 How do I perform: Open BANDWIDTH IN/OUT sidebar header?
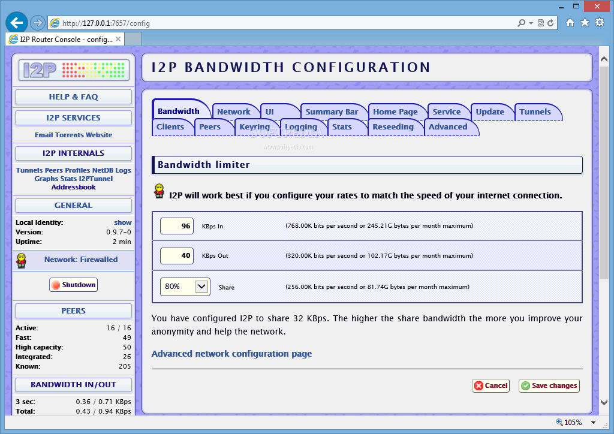point(74,385)
